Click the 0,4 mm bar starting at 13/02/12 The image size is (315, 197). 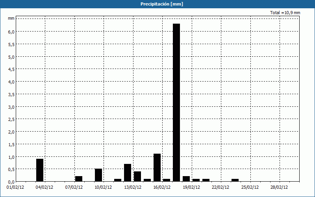(x=137, y=177)
